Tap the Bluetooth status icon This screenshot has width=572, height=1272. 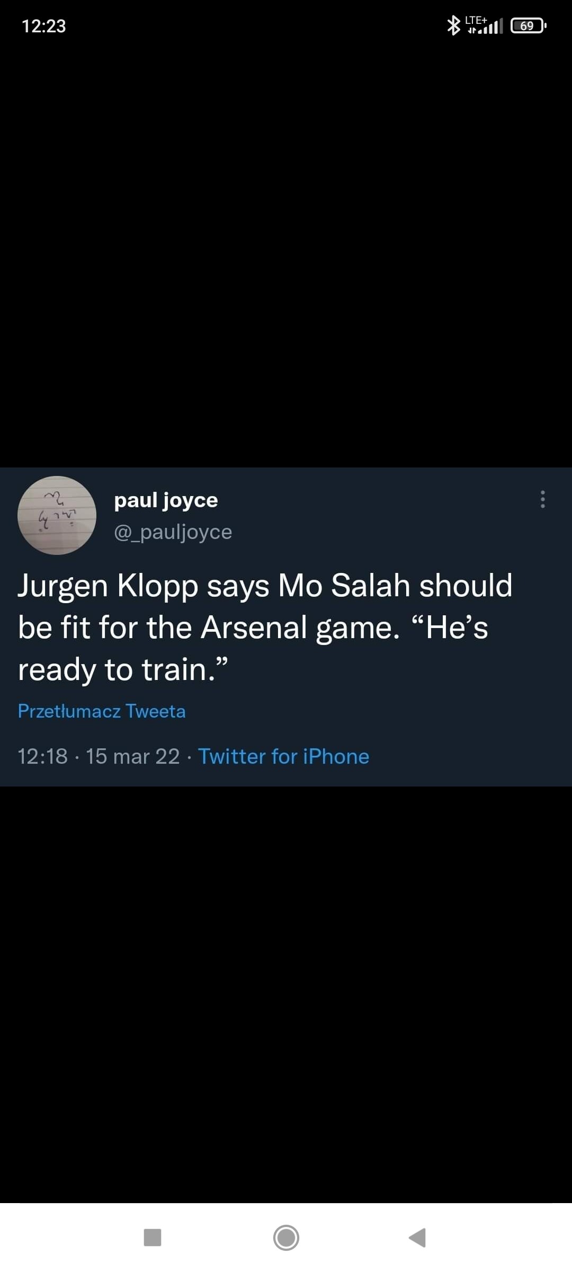[x=453, y=25]
